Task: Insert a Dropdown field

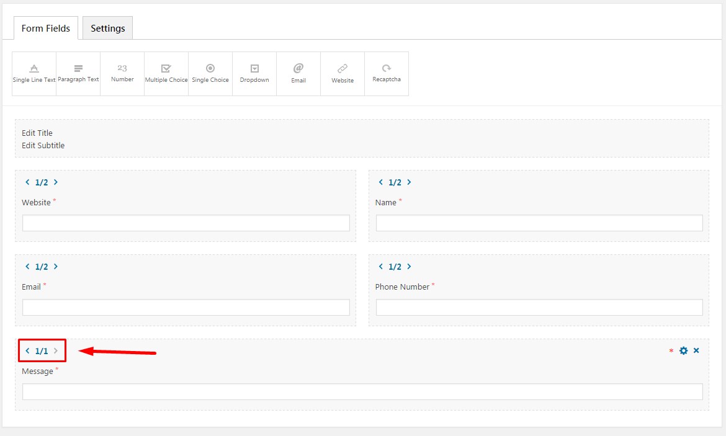Action: (x=254, y=74)
